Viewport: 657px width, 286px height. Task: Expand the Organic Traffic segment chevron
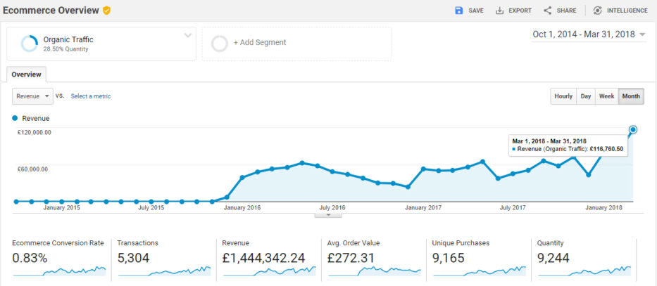pos(187,35)
